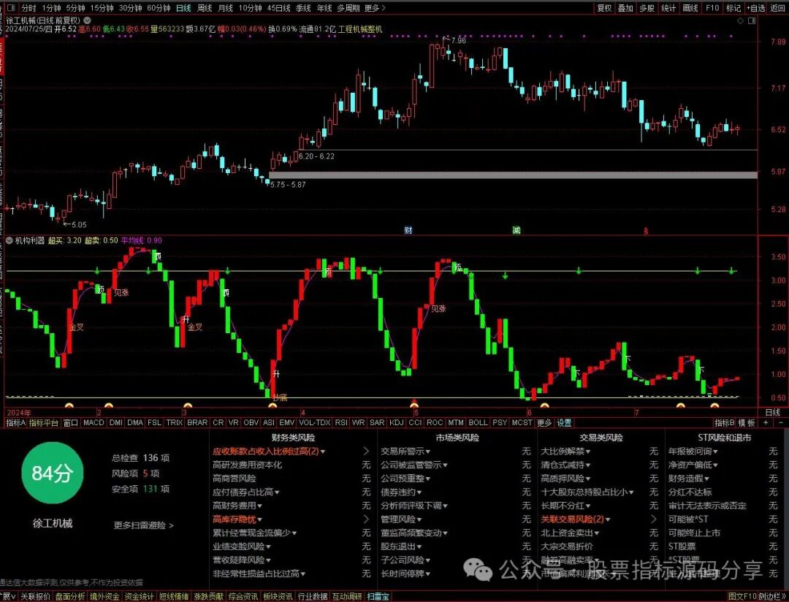The width and height of the screenshot is (789, 602).
Task: Select 5分钟 period
Action: pos(75,8)
